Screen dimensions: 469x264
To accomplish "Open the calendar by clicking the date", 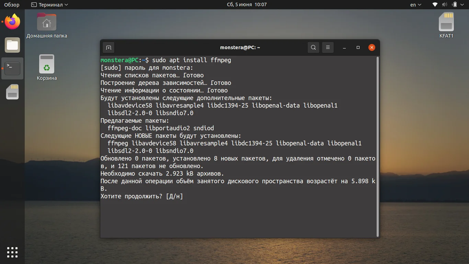I will (x=247, y=4).
